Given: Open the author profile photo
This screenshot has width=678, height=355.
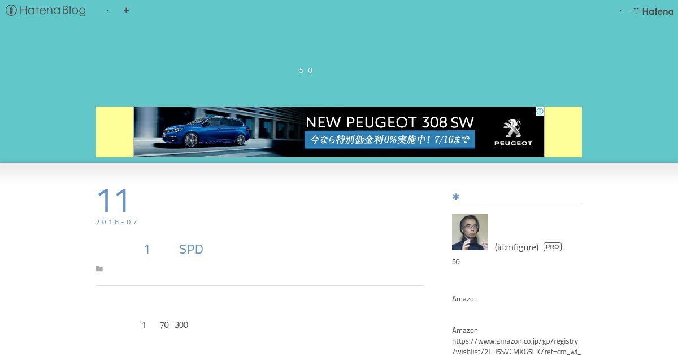Looking at the screenshot, I should (x=470, y=232).
